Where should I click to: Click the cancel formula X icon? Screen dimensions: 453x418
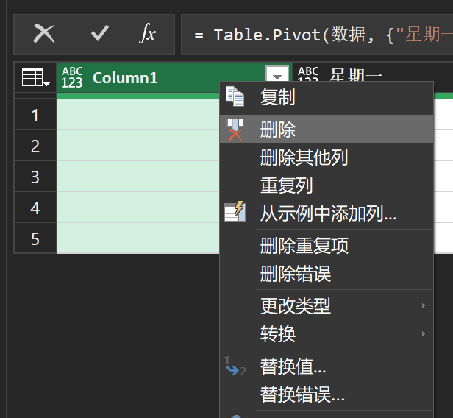(x=44, y=34)
